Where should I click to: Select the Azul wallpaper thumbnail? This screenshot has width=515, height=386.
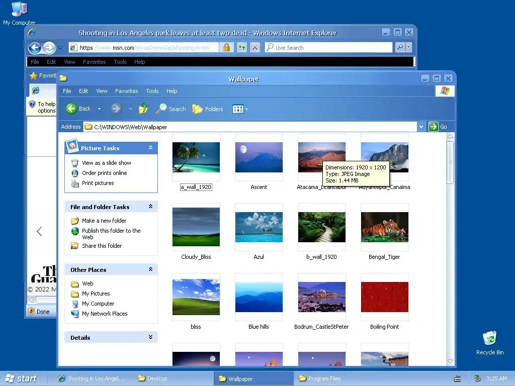click(259, 227)
